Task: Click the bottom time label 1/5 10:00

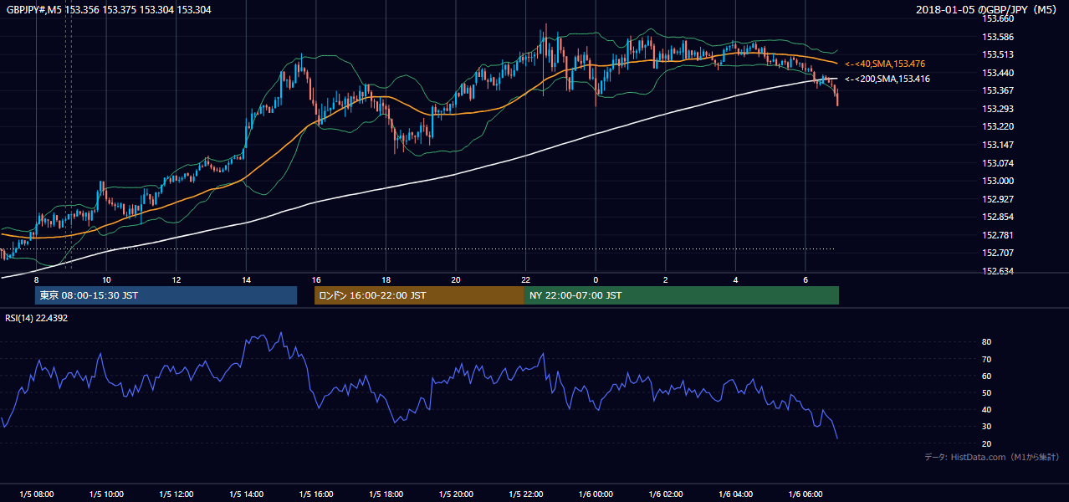Action: click(x=106, y=494)
